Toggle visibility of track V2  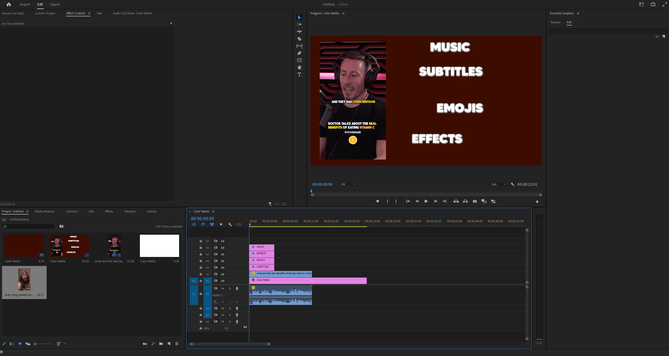[x=223, y=274]
